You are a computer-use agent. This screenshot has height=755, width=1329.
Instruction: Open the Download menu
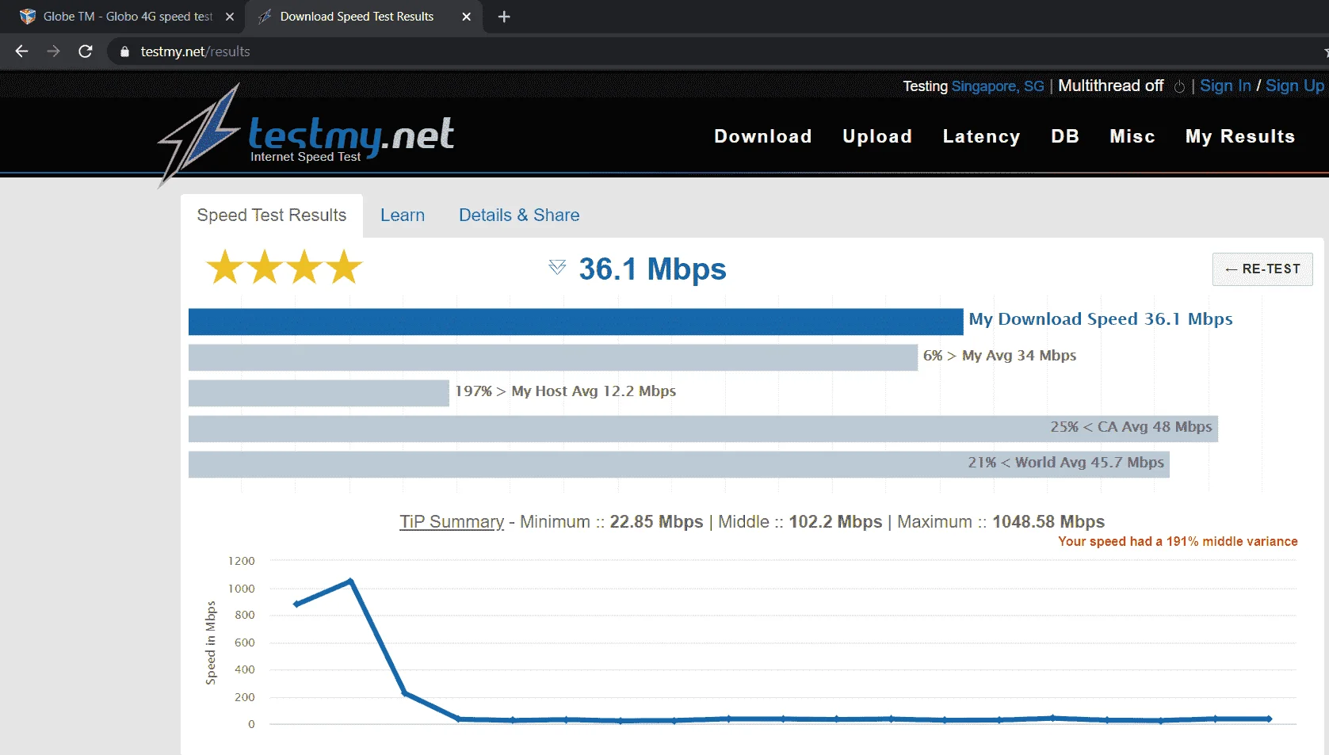pos(763,136)
